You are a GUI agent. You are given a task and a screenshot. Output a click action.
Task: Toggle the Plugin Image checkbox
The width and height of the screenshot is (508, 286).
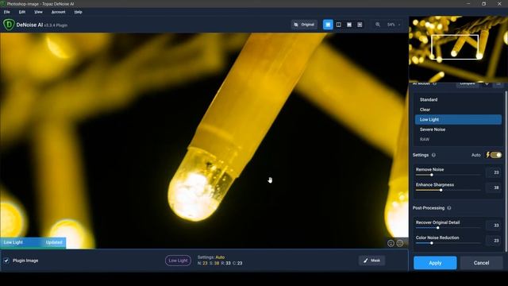[6, 261]
